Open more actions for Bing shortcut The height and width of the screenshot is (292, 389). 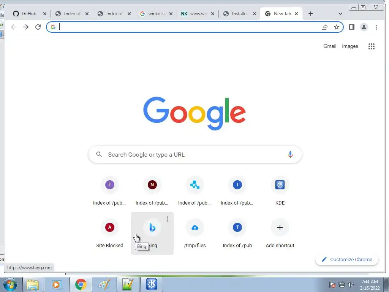168,219
